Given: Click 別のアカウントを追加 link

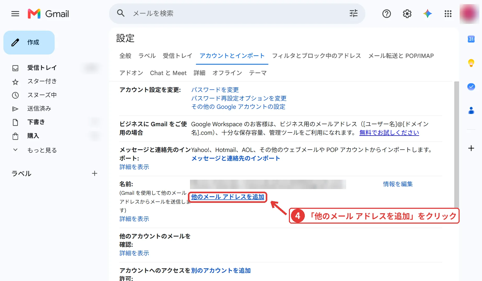Looking at the screenshot, I should coord(221,271).
